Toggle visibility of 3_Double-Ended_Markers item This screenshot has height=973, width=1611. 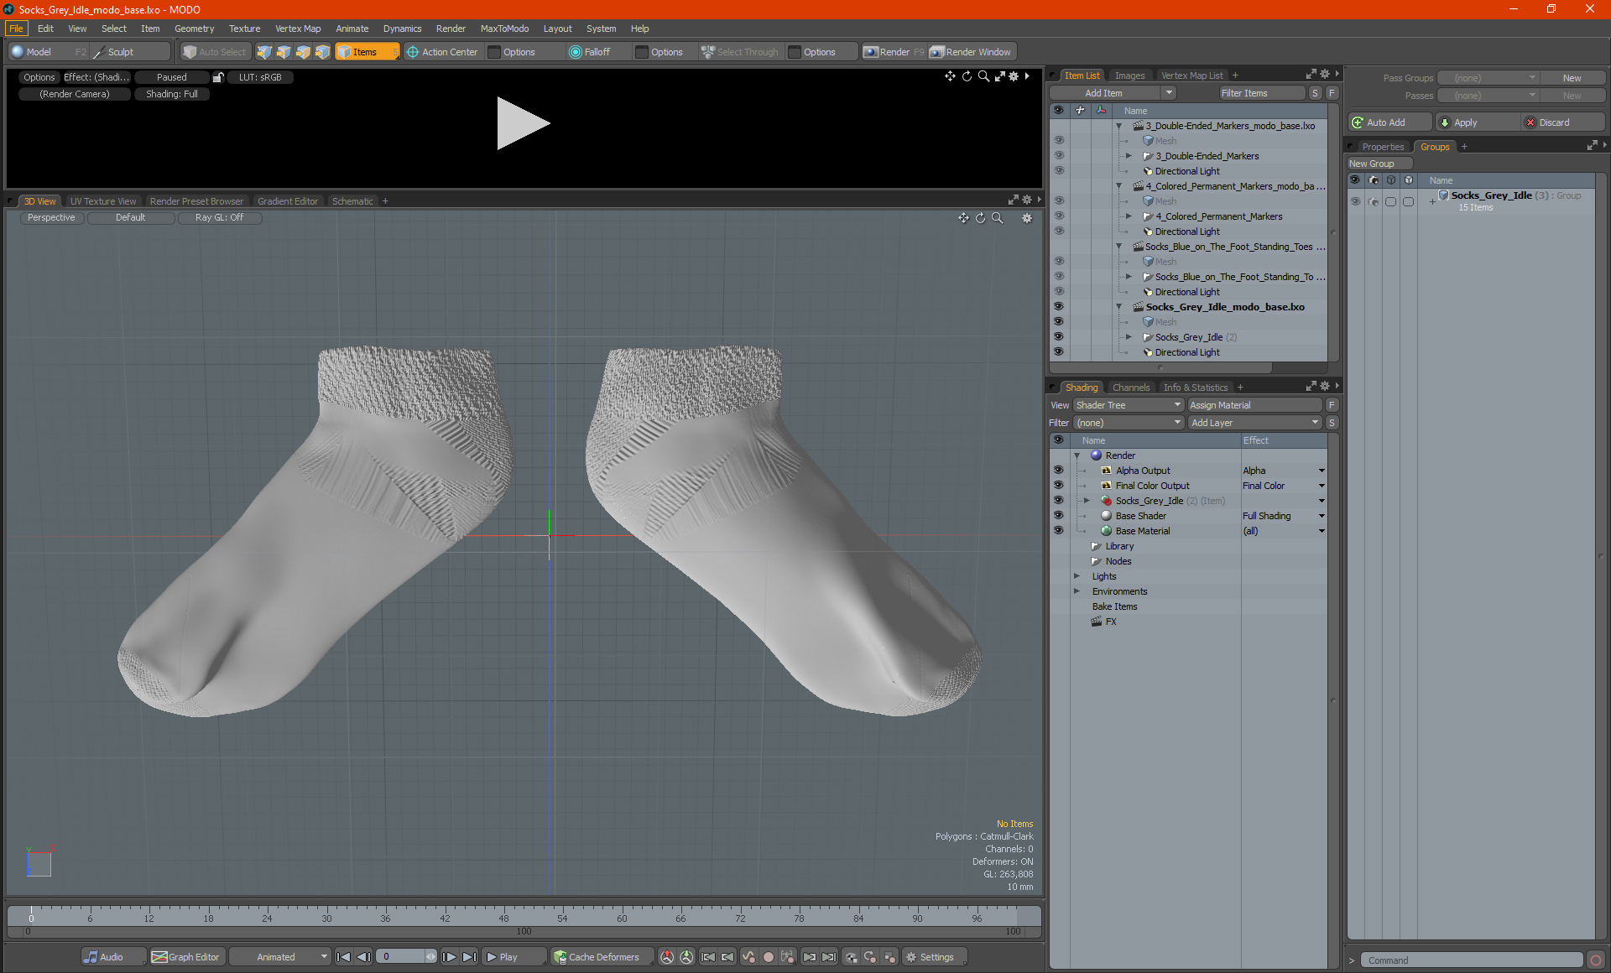(1058, 156)
